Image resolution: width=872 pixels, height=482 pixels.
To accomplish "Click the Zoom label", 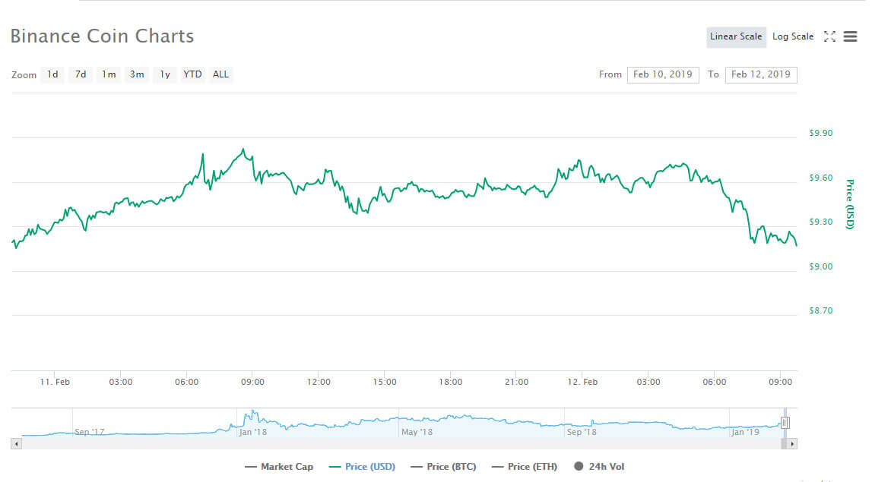I will pyautogui.click(x=24, y=75).
